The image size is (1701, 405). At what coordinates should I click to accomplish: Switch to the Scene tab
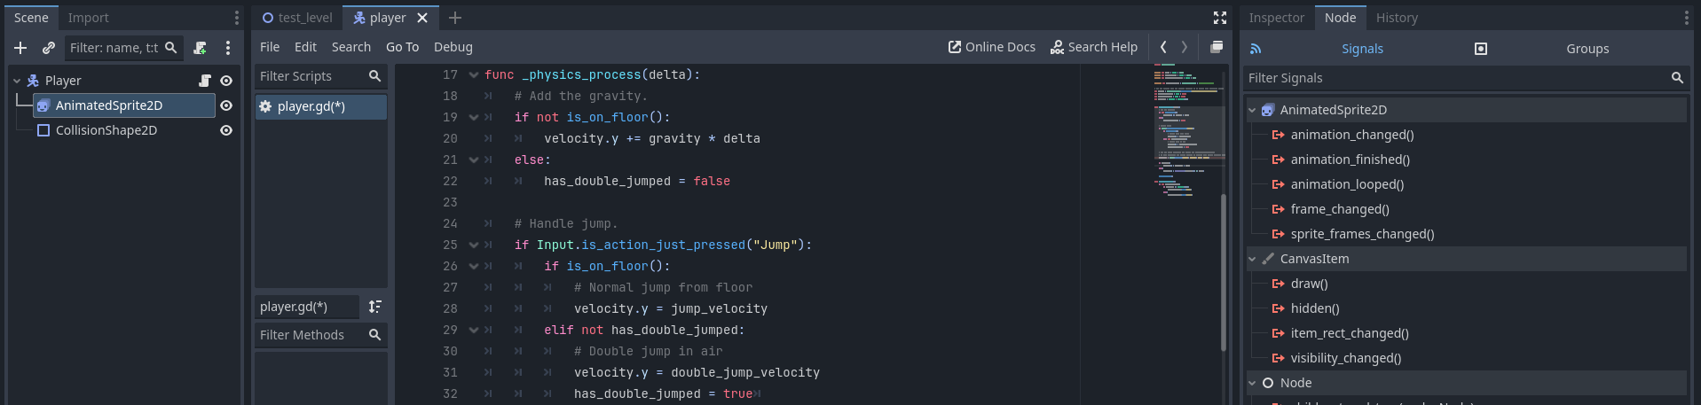[x=31, y=18]
